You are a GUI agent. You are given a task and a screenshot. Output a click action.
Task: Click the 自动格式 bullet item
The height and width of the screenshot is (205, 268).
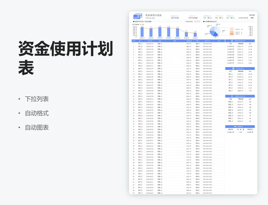pos(37,113)
